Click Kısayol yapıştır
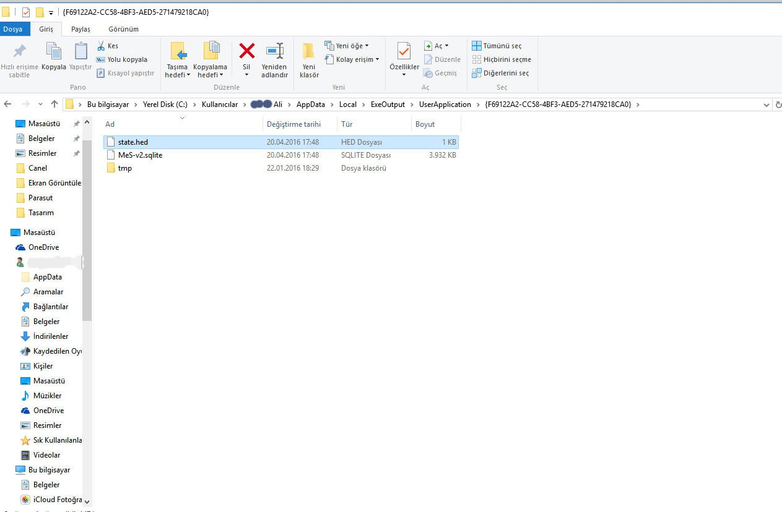This screenshot has height=512, width=782. click(x=125, y=73)
